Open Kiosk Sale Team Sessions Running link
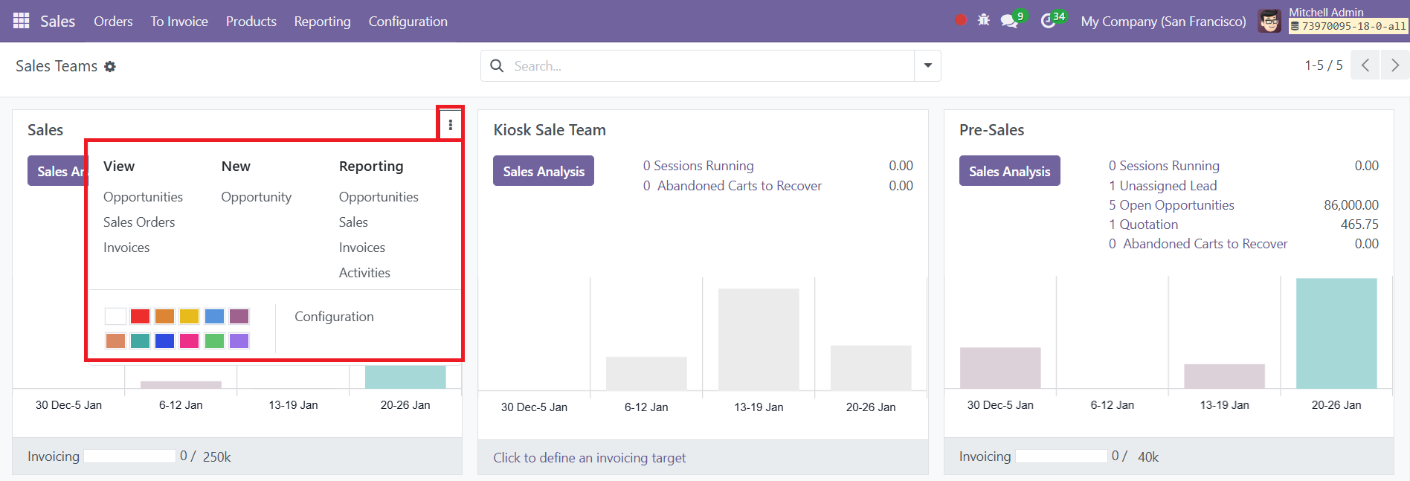This screenshot has height=481, width=1410. (698, 166)
